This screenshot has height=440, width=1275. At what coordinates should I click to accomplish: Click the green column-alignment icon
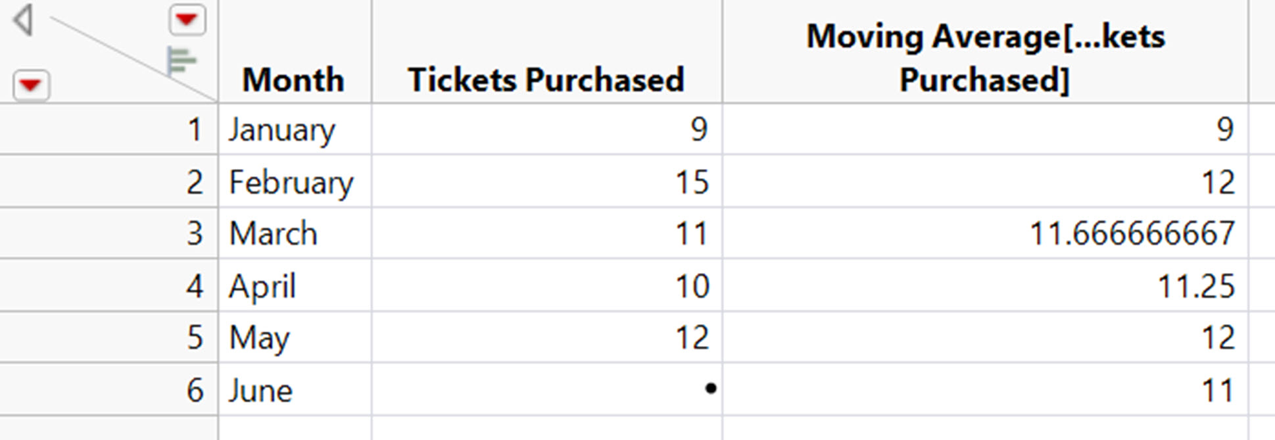tap(181, 62)
